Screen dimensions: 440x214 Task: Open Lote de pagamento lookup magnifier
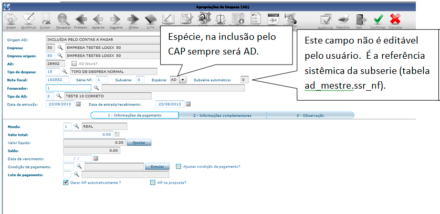click(x=76, y=175)
